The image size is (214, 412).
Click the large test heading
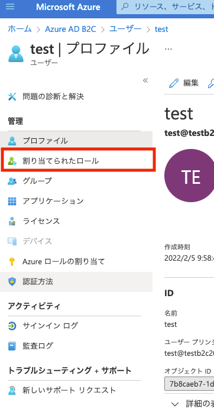tap(179, 113)
